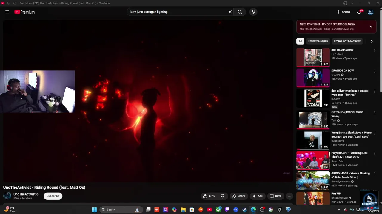Play Yeat On the line thumbnail
Viewport: 382px width, 214px height.
click(x=313, y=119)
